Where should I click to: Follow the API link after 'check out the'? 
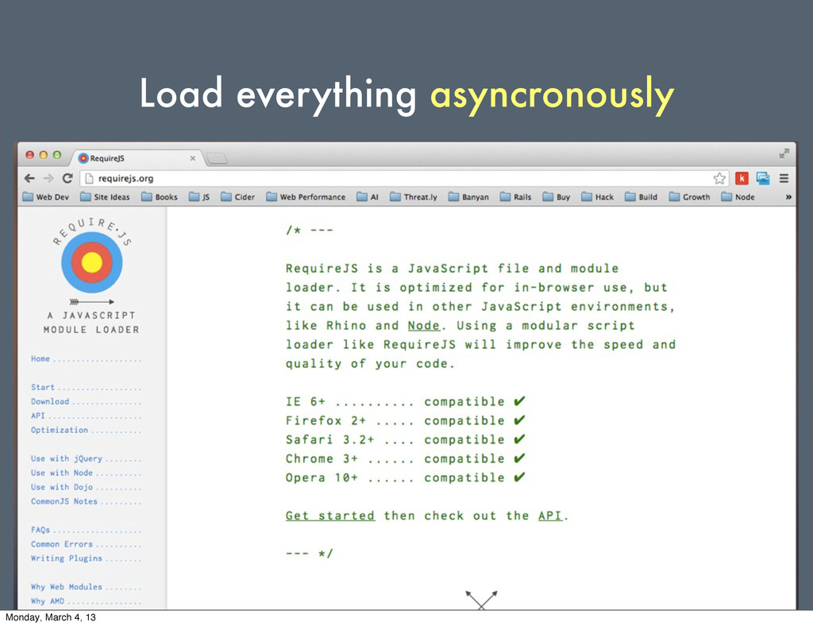click(x=549, y=516)
